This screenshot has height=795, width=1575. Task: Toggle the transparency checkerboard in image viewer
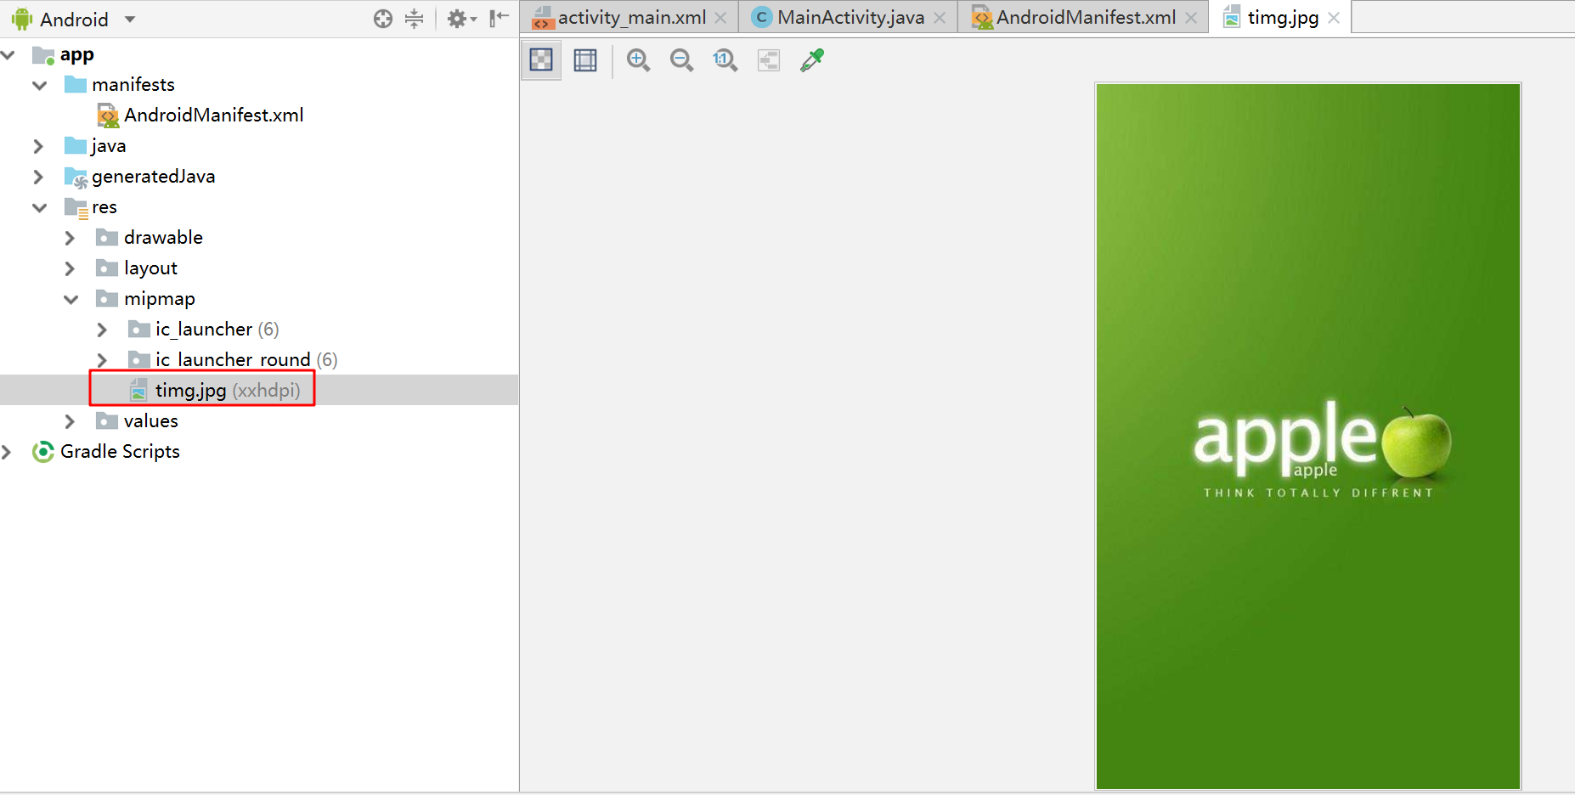pyautogui.click(x=541, y=59)
